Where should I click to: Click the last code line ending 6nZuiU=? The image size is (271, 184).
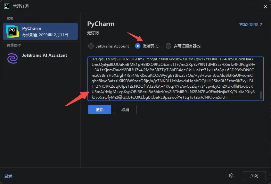coord(160,97)
